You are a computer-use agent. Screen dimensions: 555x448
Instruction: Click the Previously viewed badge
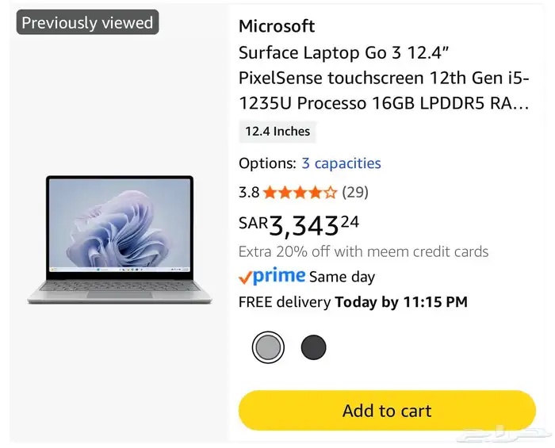87,22
